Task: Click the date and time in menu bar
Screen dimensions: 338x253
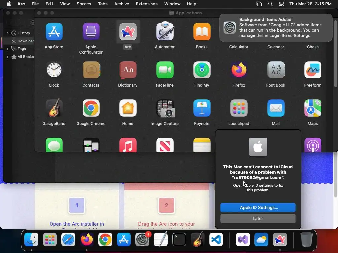Action: (310, 4)
